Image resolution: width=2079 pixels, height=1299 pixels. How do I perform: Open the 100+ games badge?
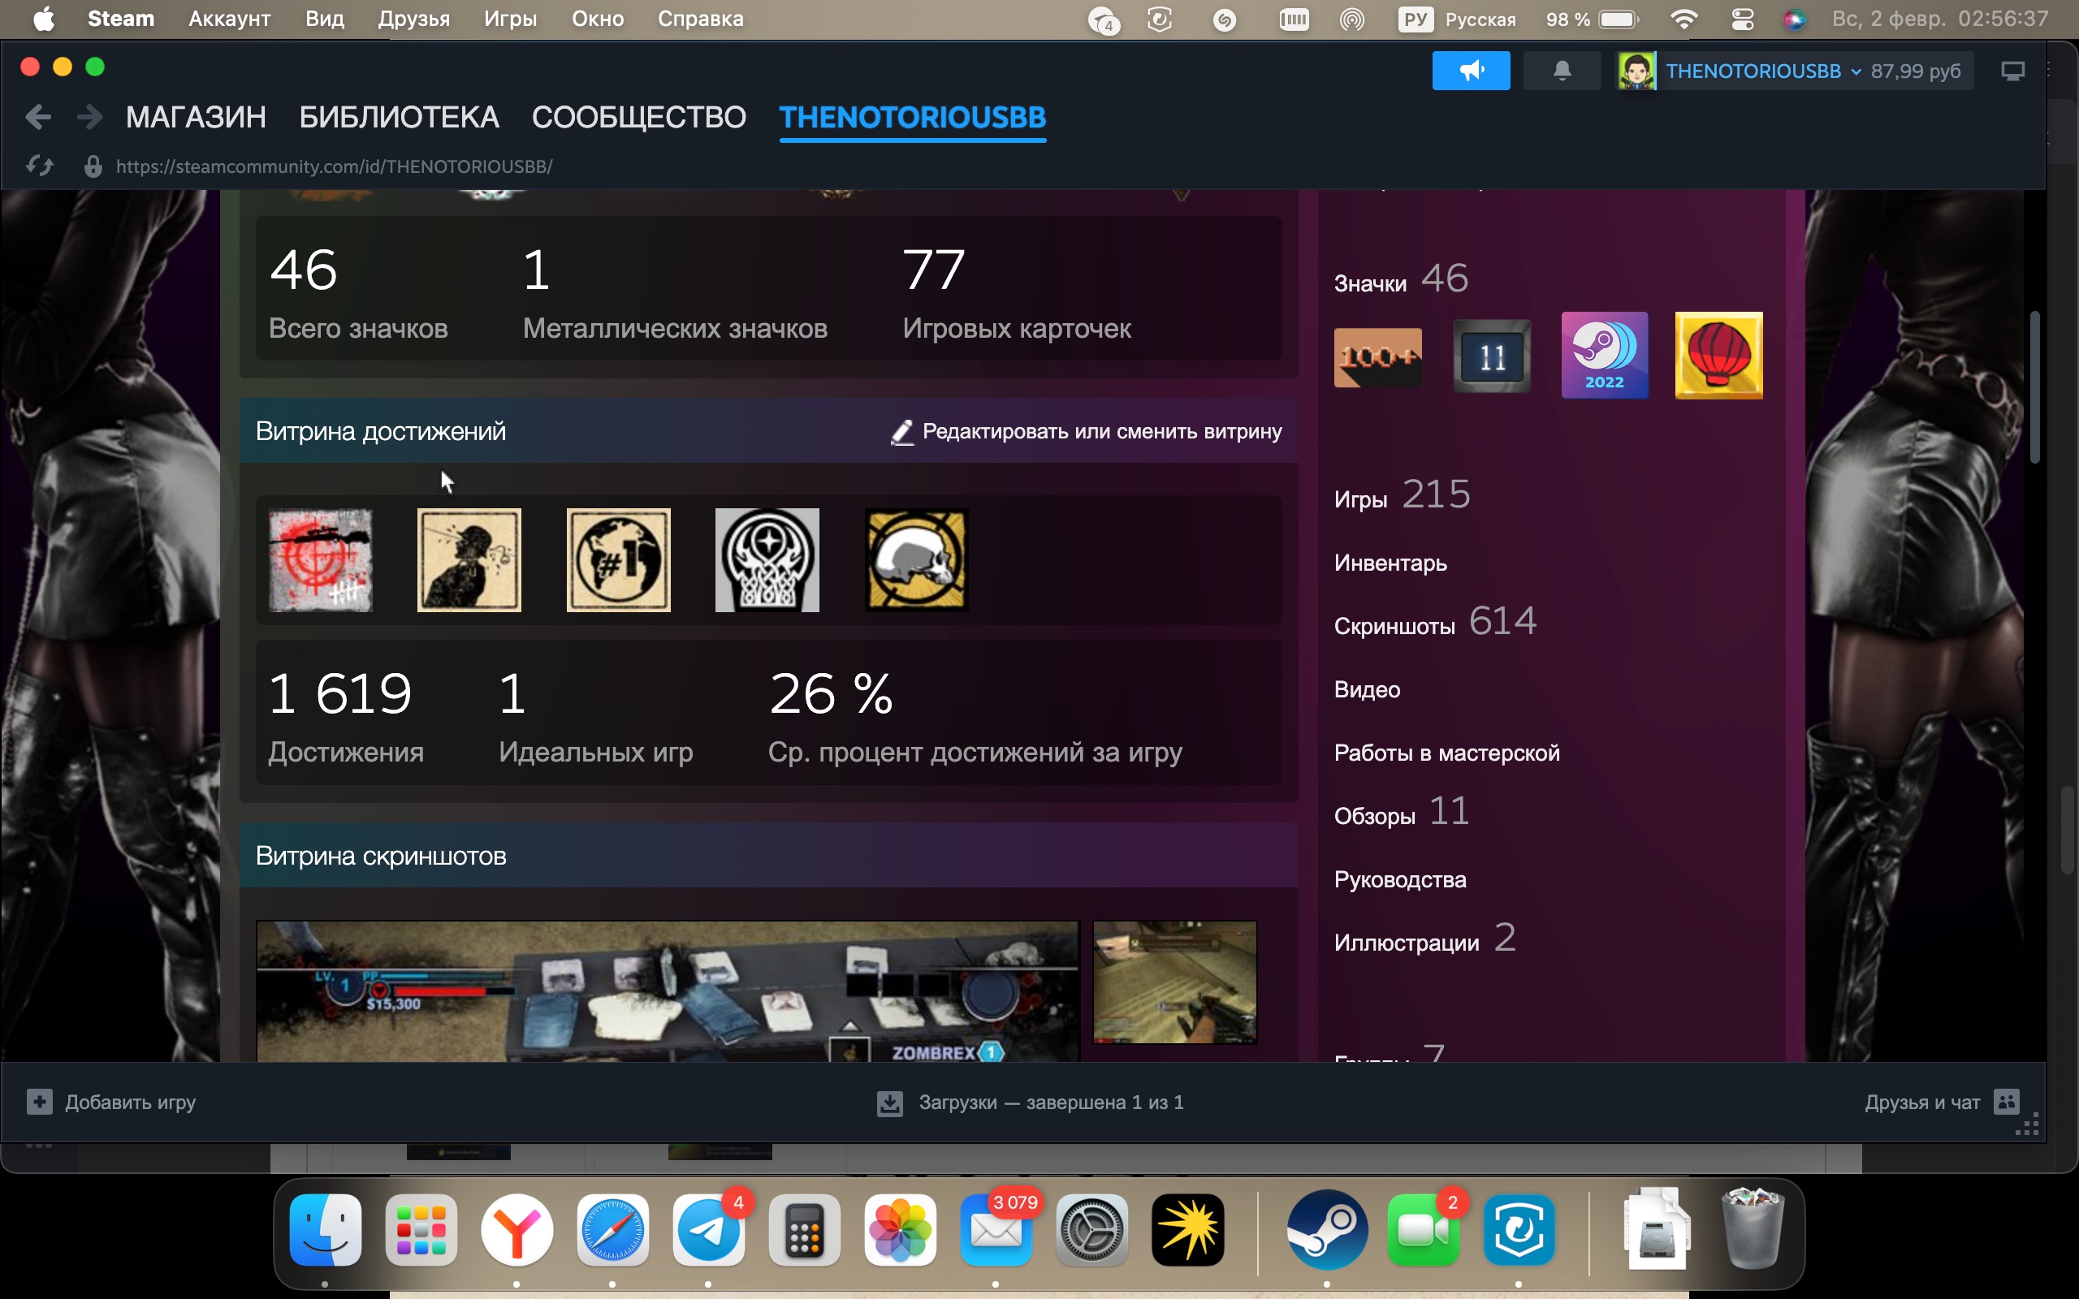pyautogui.click(x=1377, y=356)
